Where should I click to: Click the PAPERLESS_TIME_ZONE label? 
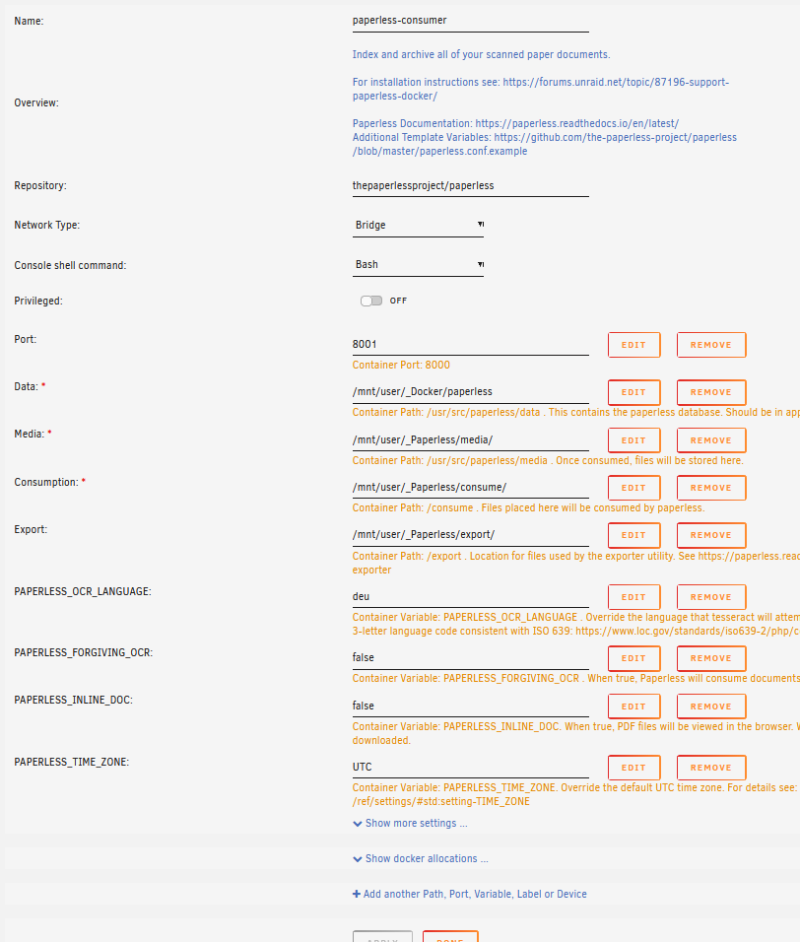point(72,762)
